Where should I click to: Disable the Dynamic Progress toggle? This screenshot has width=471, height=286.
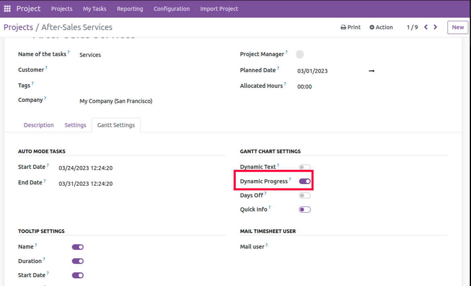305,181
